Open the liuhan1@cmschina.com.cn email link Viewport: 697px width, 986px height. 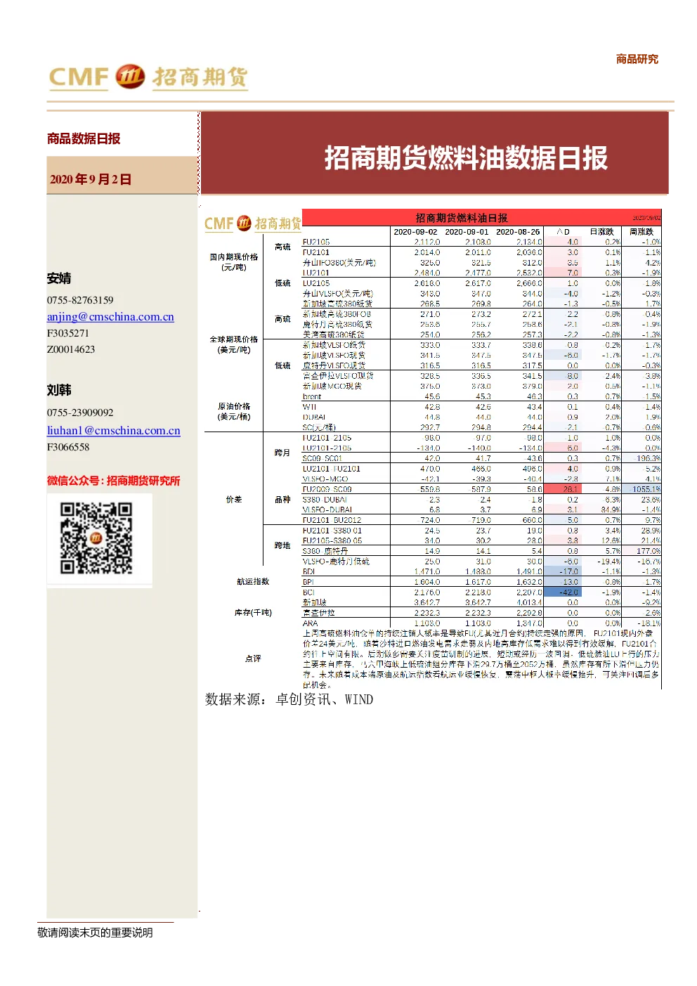[x=113, y=431]
